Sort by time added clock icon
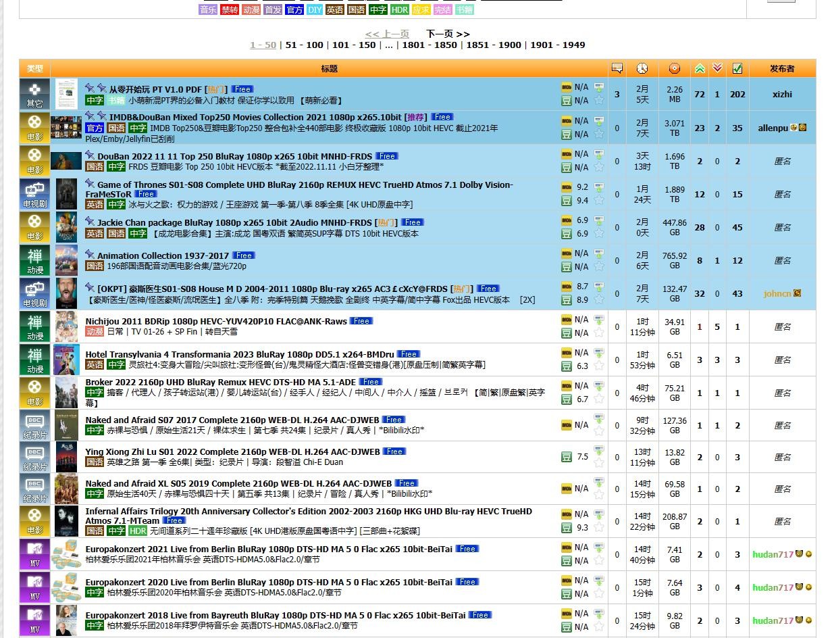The height and width of the screenshot is (638, 832). (642, 68)
